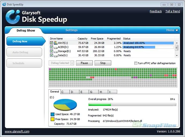The image size is (185, 137).
Task: Click the Win7(C:) drive icon
Action: click(56, 43)
